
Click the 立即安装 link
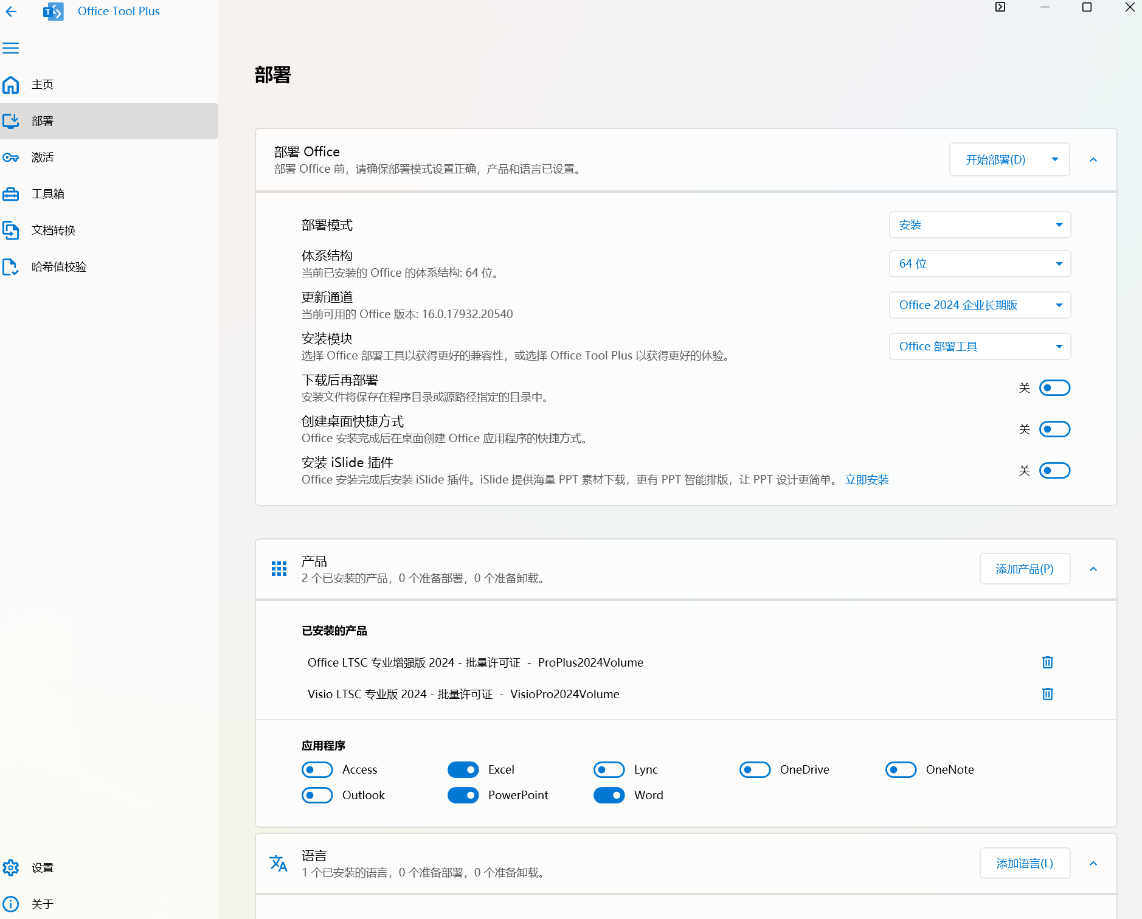point(867,480)
